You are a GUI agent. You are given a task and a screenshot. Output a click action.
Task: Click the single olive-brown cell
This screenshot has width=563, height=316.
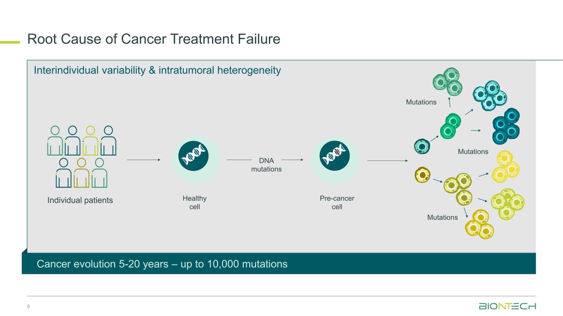pos(422,175)
